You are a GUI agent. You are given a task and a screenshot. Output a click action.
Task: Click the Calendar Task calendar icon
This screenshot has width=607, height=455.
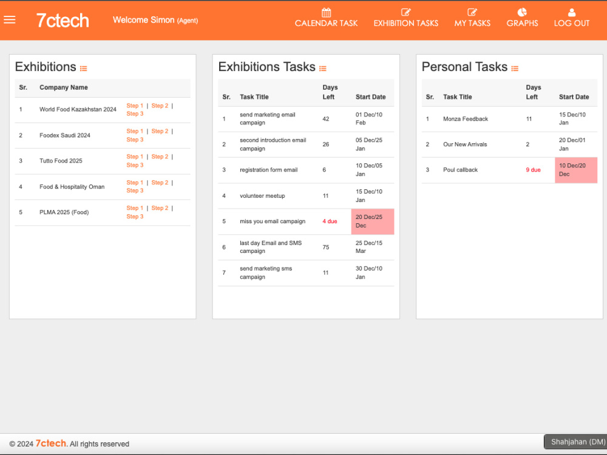(327, 12)
